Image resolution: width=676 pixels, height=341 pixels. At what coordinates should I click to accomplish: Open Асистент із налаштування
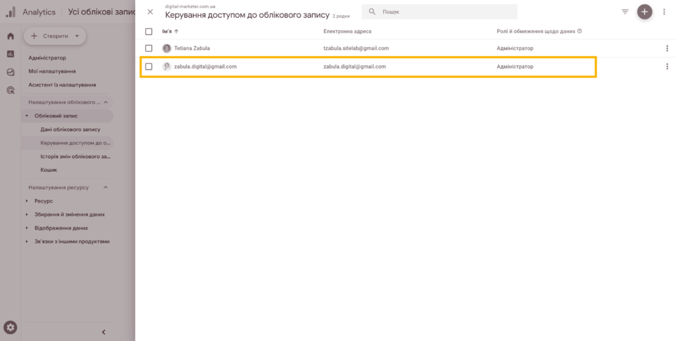[x=62, y=85]
